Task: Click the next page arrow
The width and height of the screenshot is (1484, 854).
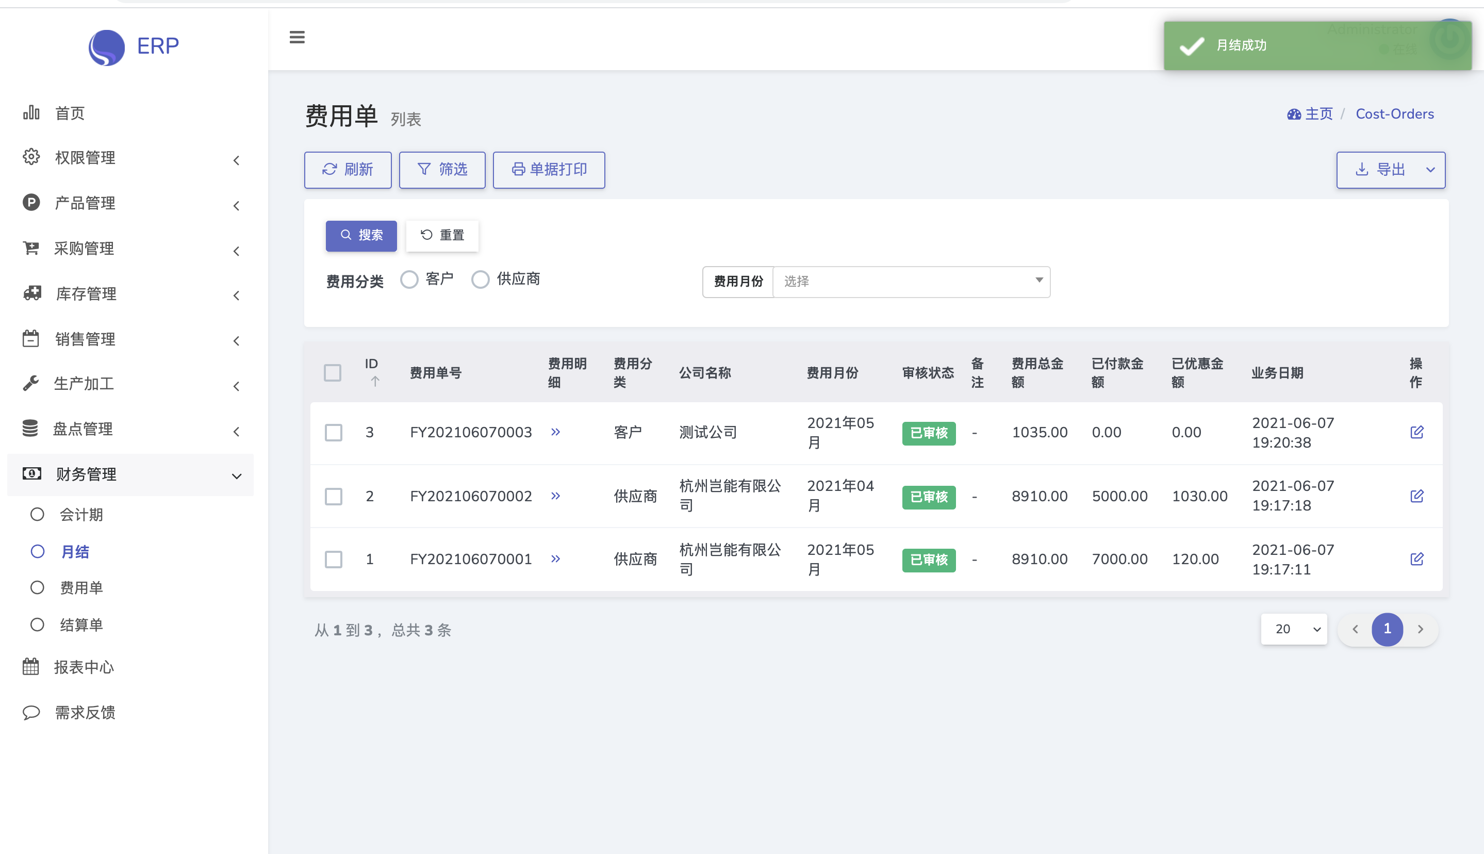Action: pos(1420,629)
